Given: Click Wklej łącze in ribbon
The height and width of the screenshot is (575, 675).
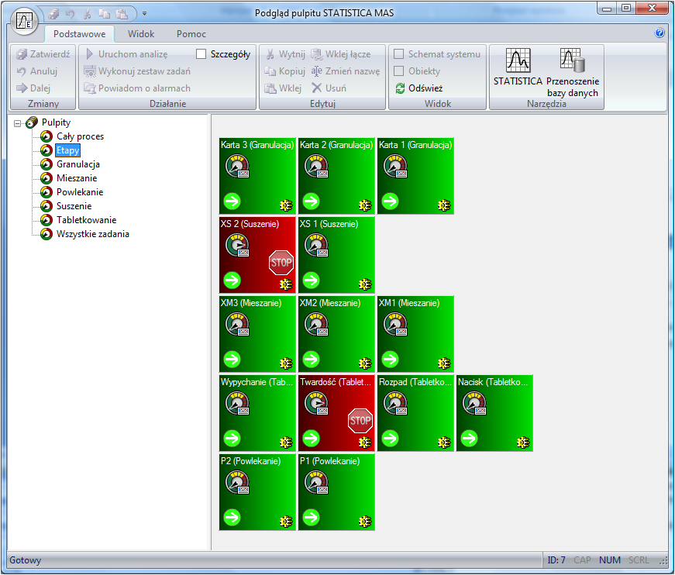Looking at the screenshot, I should [341, 54].
